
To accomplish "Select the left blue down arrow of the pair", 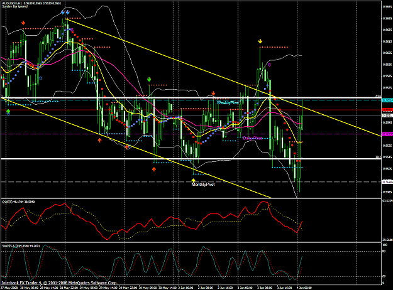I will 63,13.
